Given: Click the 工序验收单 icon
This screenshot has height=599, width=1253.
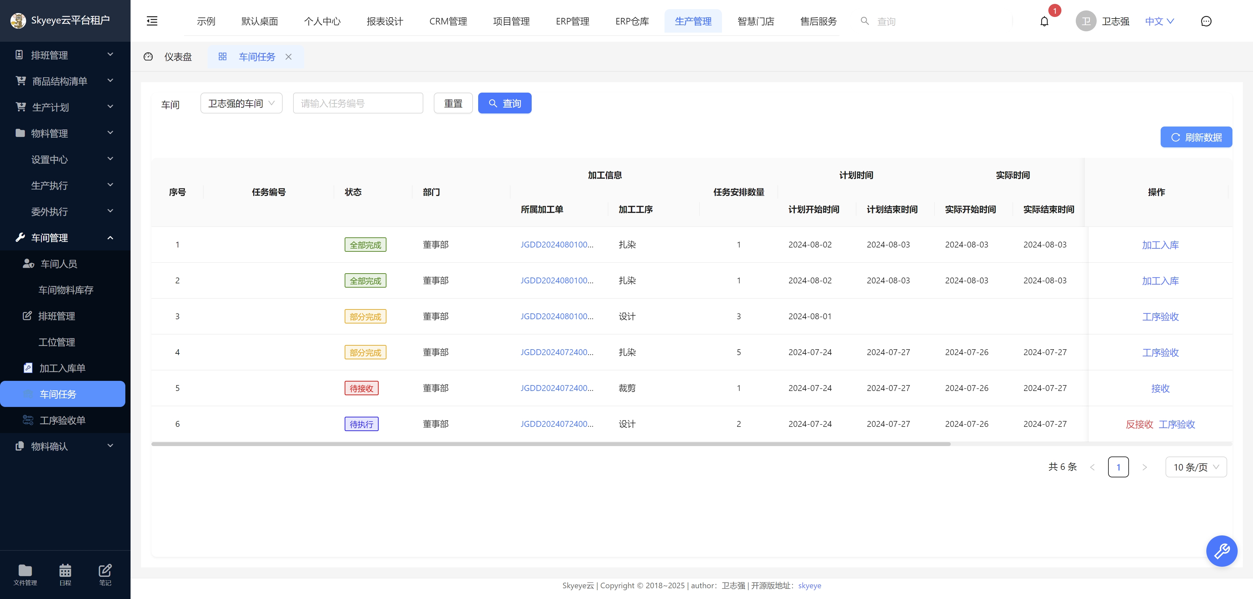Looking at the screenshot, I should click(28, 420).
